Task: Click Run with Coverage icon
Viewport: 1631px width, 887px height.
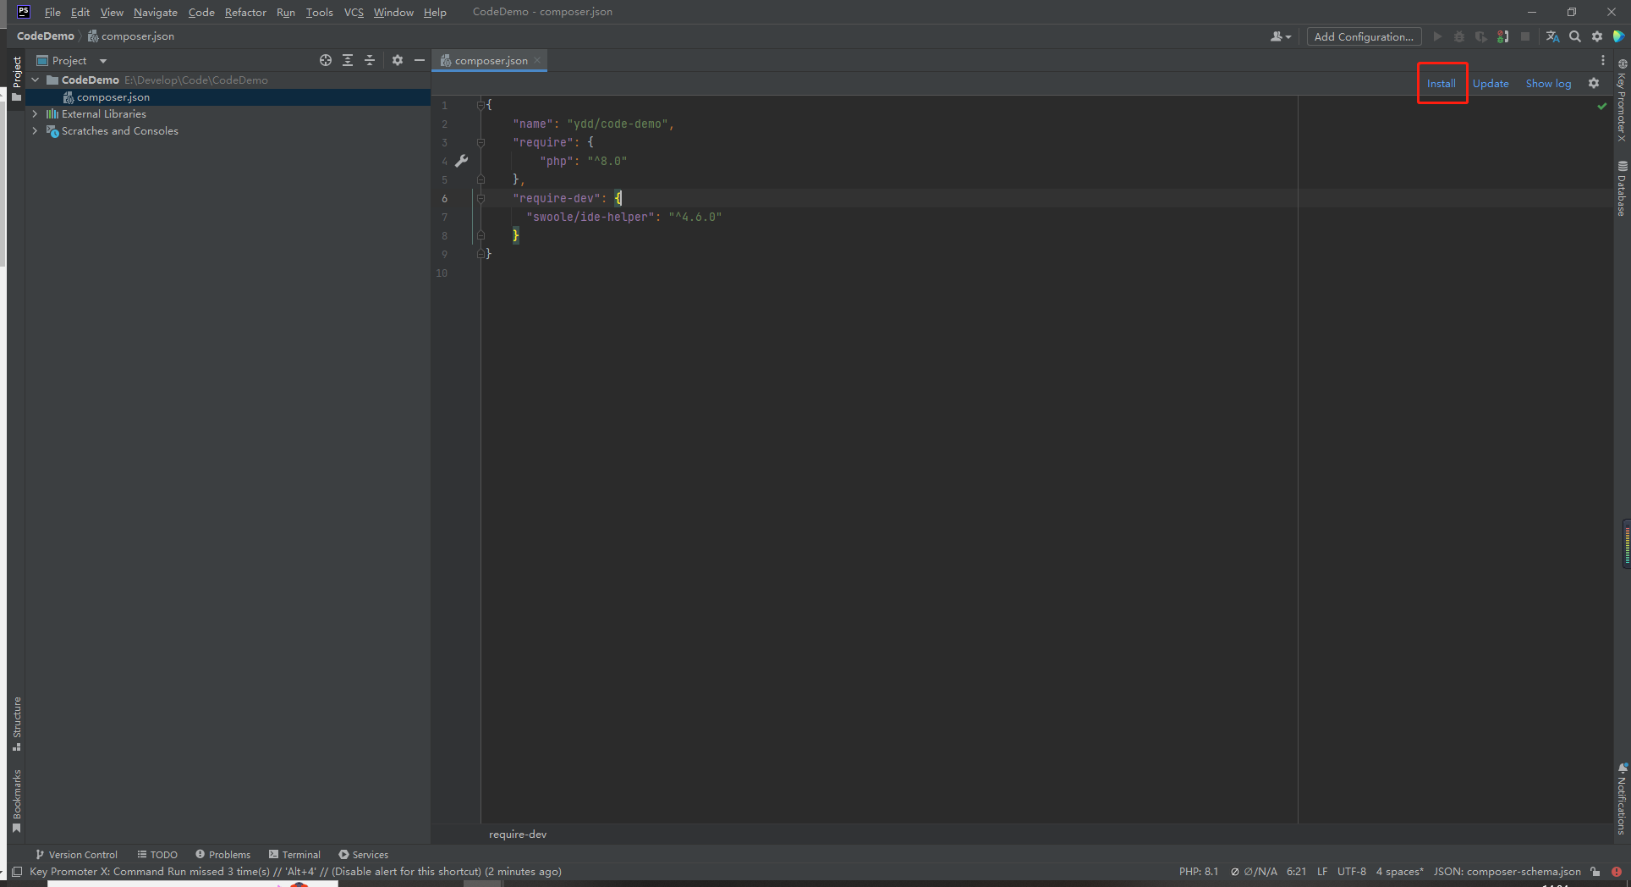Action: 1481,36
